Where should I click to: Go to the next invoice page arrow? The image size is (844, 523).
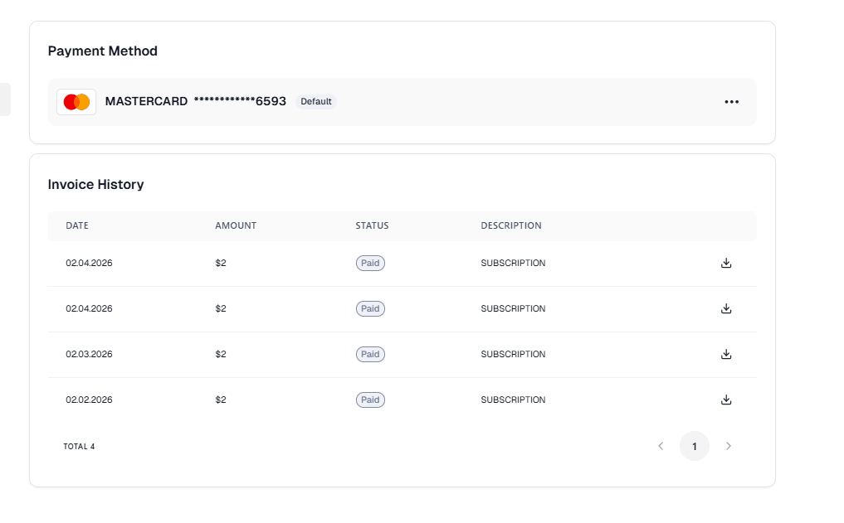coord(729,446)
